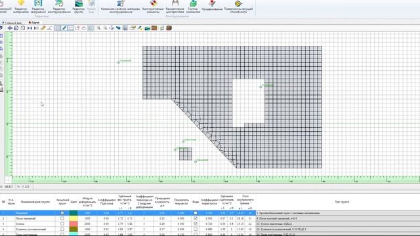Switch to the Грунт tab

click(34, 23)
